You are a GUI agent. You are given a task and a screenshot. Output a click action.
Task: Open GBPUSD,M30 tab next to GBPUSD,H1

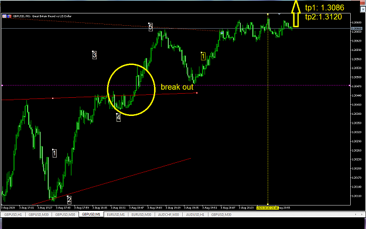pyautogui.click(x=39, y=214)
